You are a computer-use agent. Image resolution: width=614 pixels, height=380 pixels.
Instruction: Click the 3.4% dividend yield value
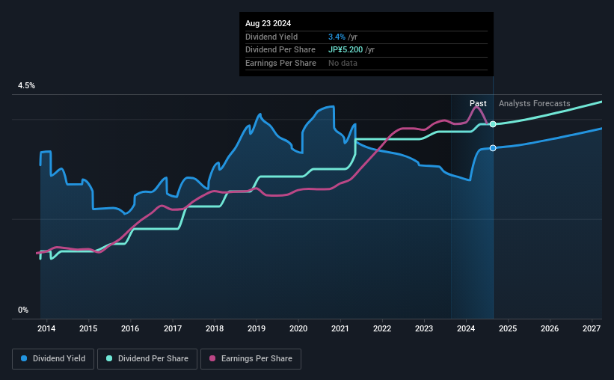click(337, 37)
